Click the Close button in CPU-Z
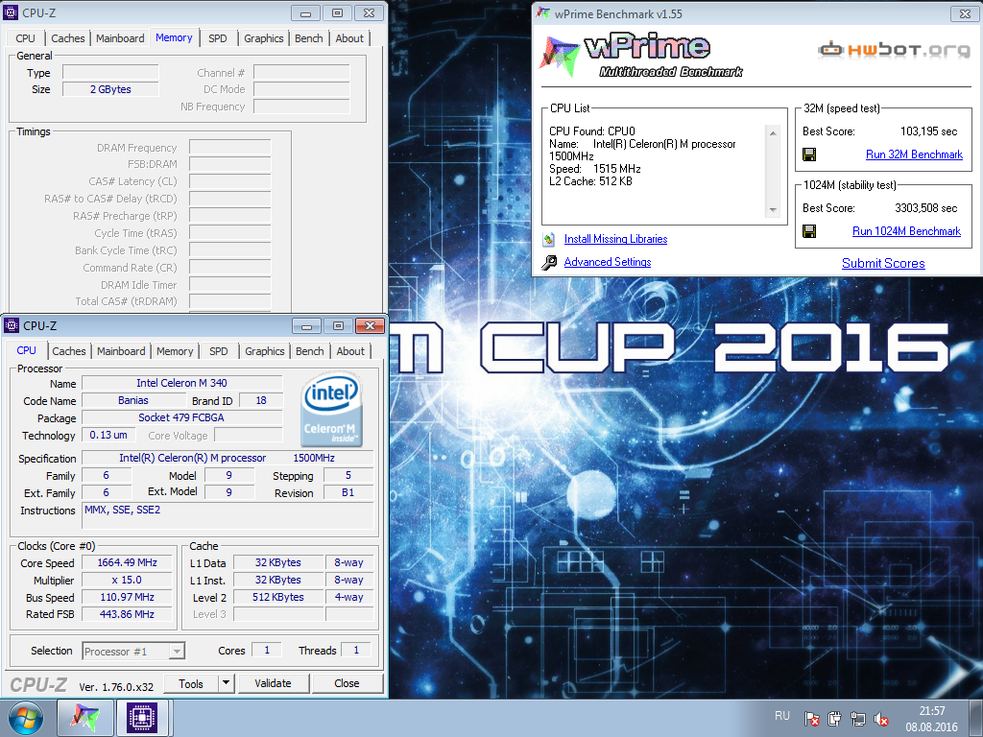 (x=347, y=683)
